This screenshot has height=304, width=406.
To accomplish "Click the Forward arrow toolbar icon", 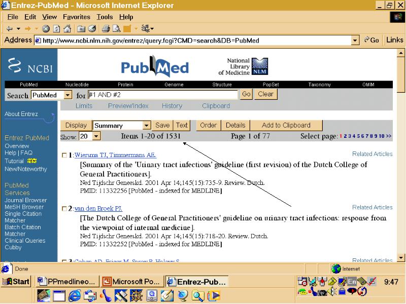I will (28, 29).
